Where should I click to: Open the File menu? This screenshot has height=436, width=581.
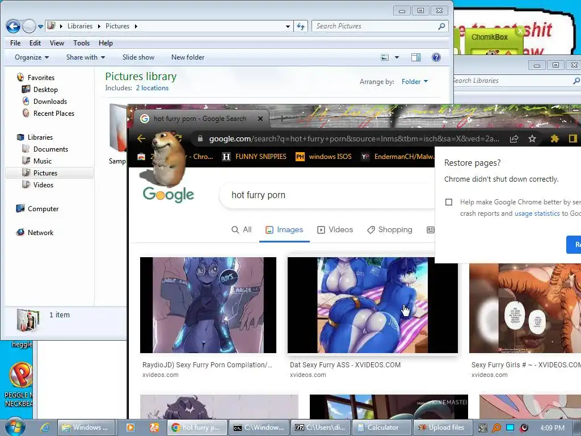[x=15, y=43]
